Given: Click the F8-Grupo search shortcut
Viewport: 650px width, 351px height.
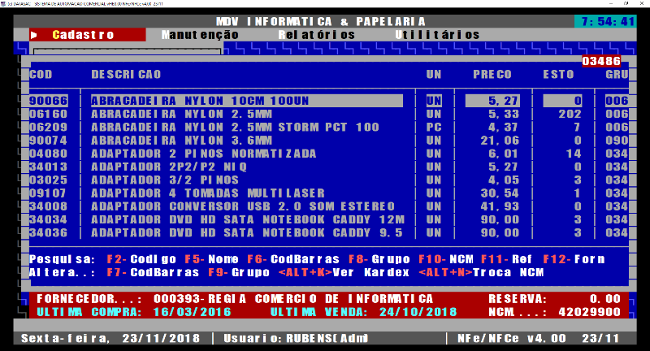Looking at the screenshot, I should click(x=379, y=259).
